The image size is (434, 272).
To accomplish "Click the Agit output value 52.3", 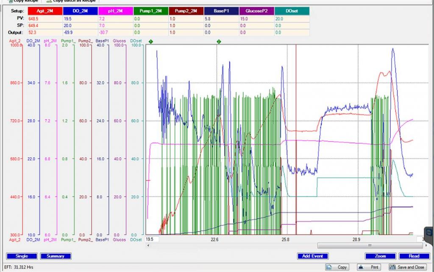I will coord(32,32).
